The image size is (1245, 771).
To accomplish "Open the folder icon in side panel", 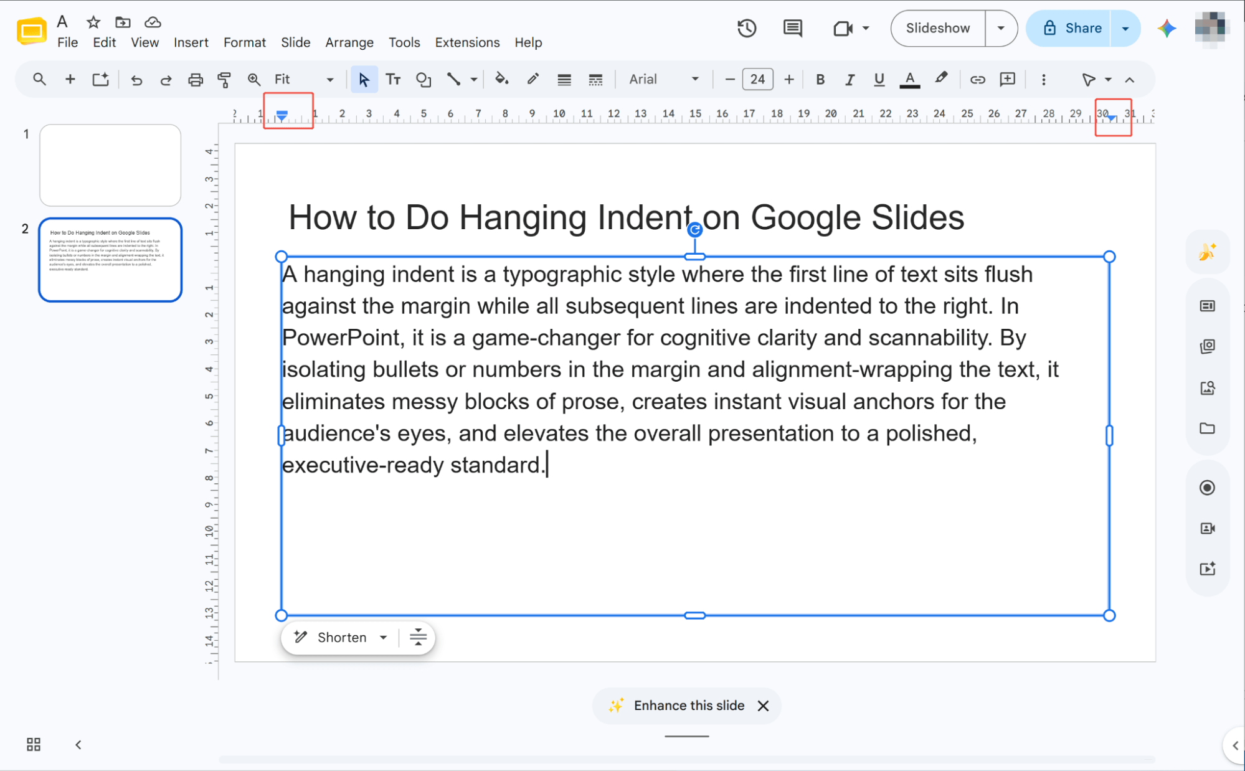I will [x=1207, y=428].
